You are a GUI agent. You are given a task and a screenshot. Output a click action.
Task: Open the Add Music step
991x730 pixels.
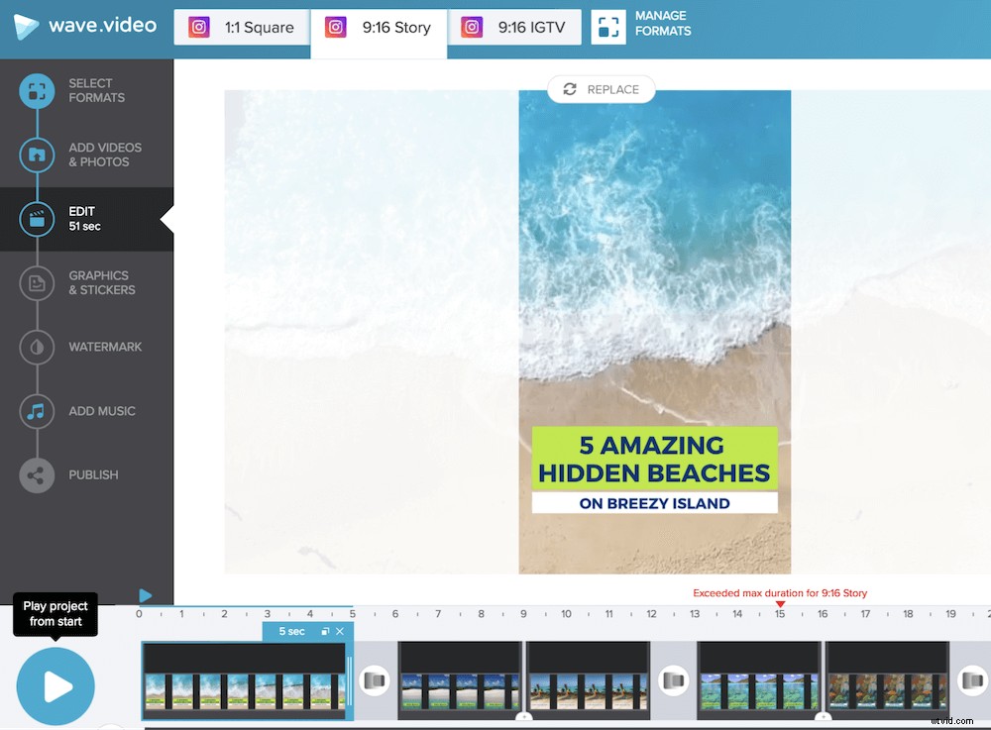coord(37,410)
